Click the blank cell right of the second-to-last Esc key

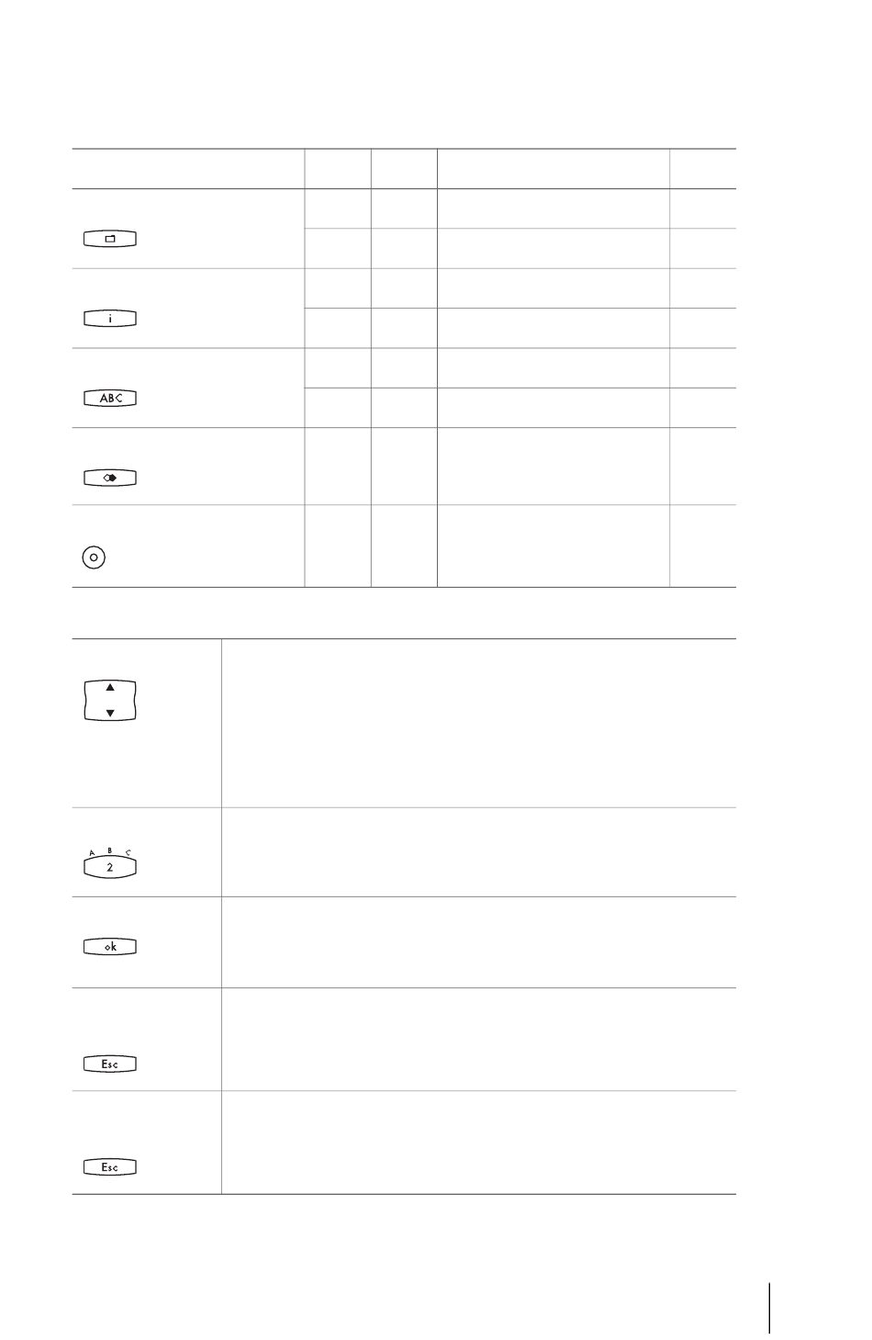point(478,1040)
